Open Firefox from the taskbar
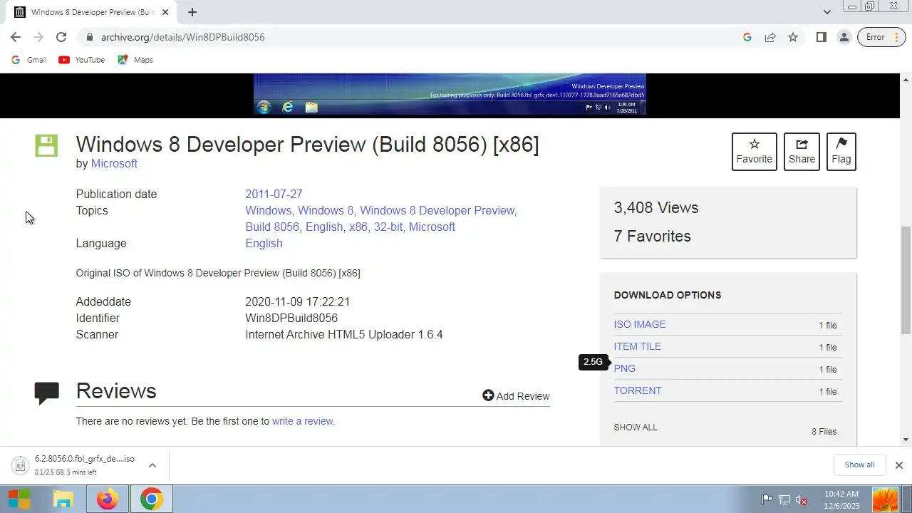 pos(108,499)
